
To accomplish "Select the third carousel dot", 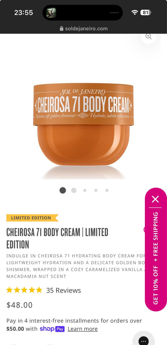I will [x=85, y=190].
